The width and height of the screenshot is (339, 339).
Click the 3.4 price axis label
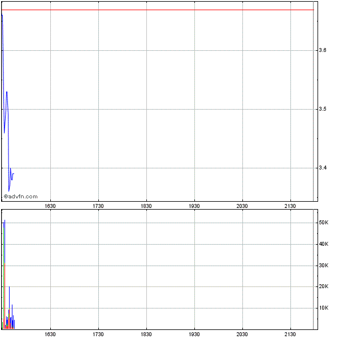(x=323, y=168)
